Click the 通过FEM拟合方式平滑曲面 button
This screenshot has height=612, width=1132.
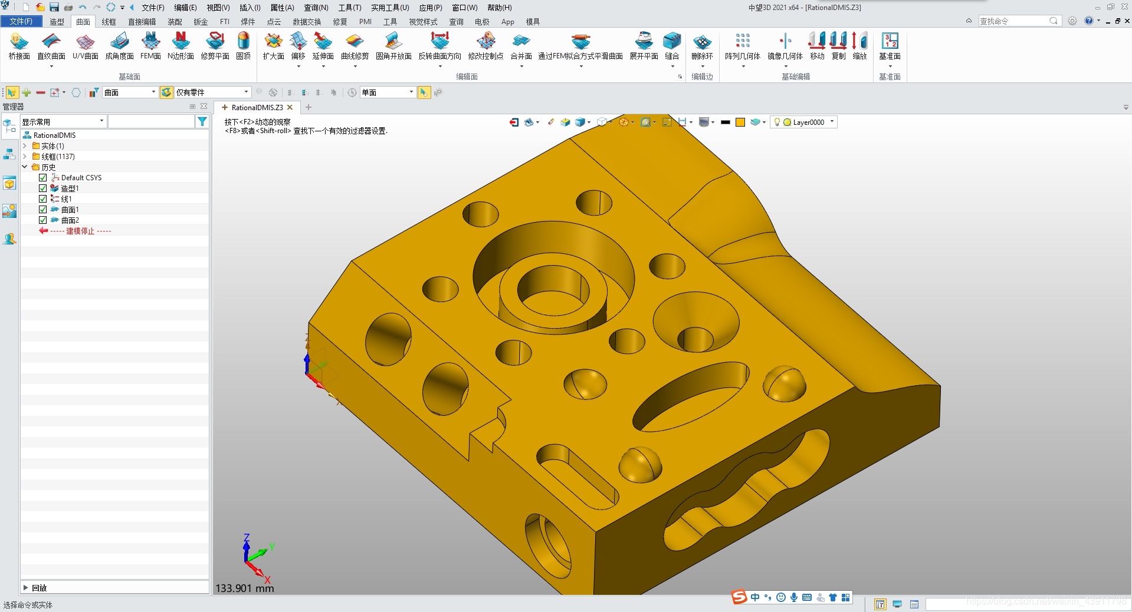pos(580,46)
